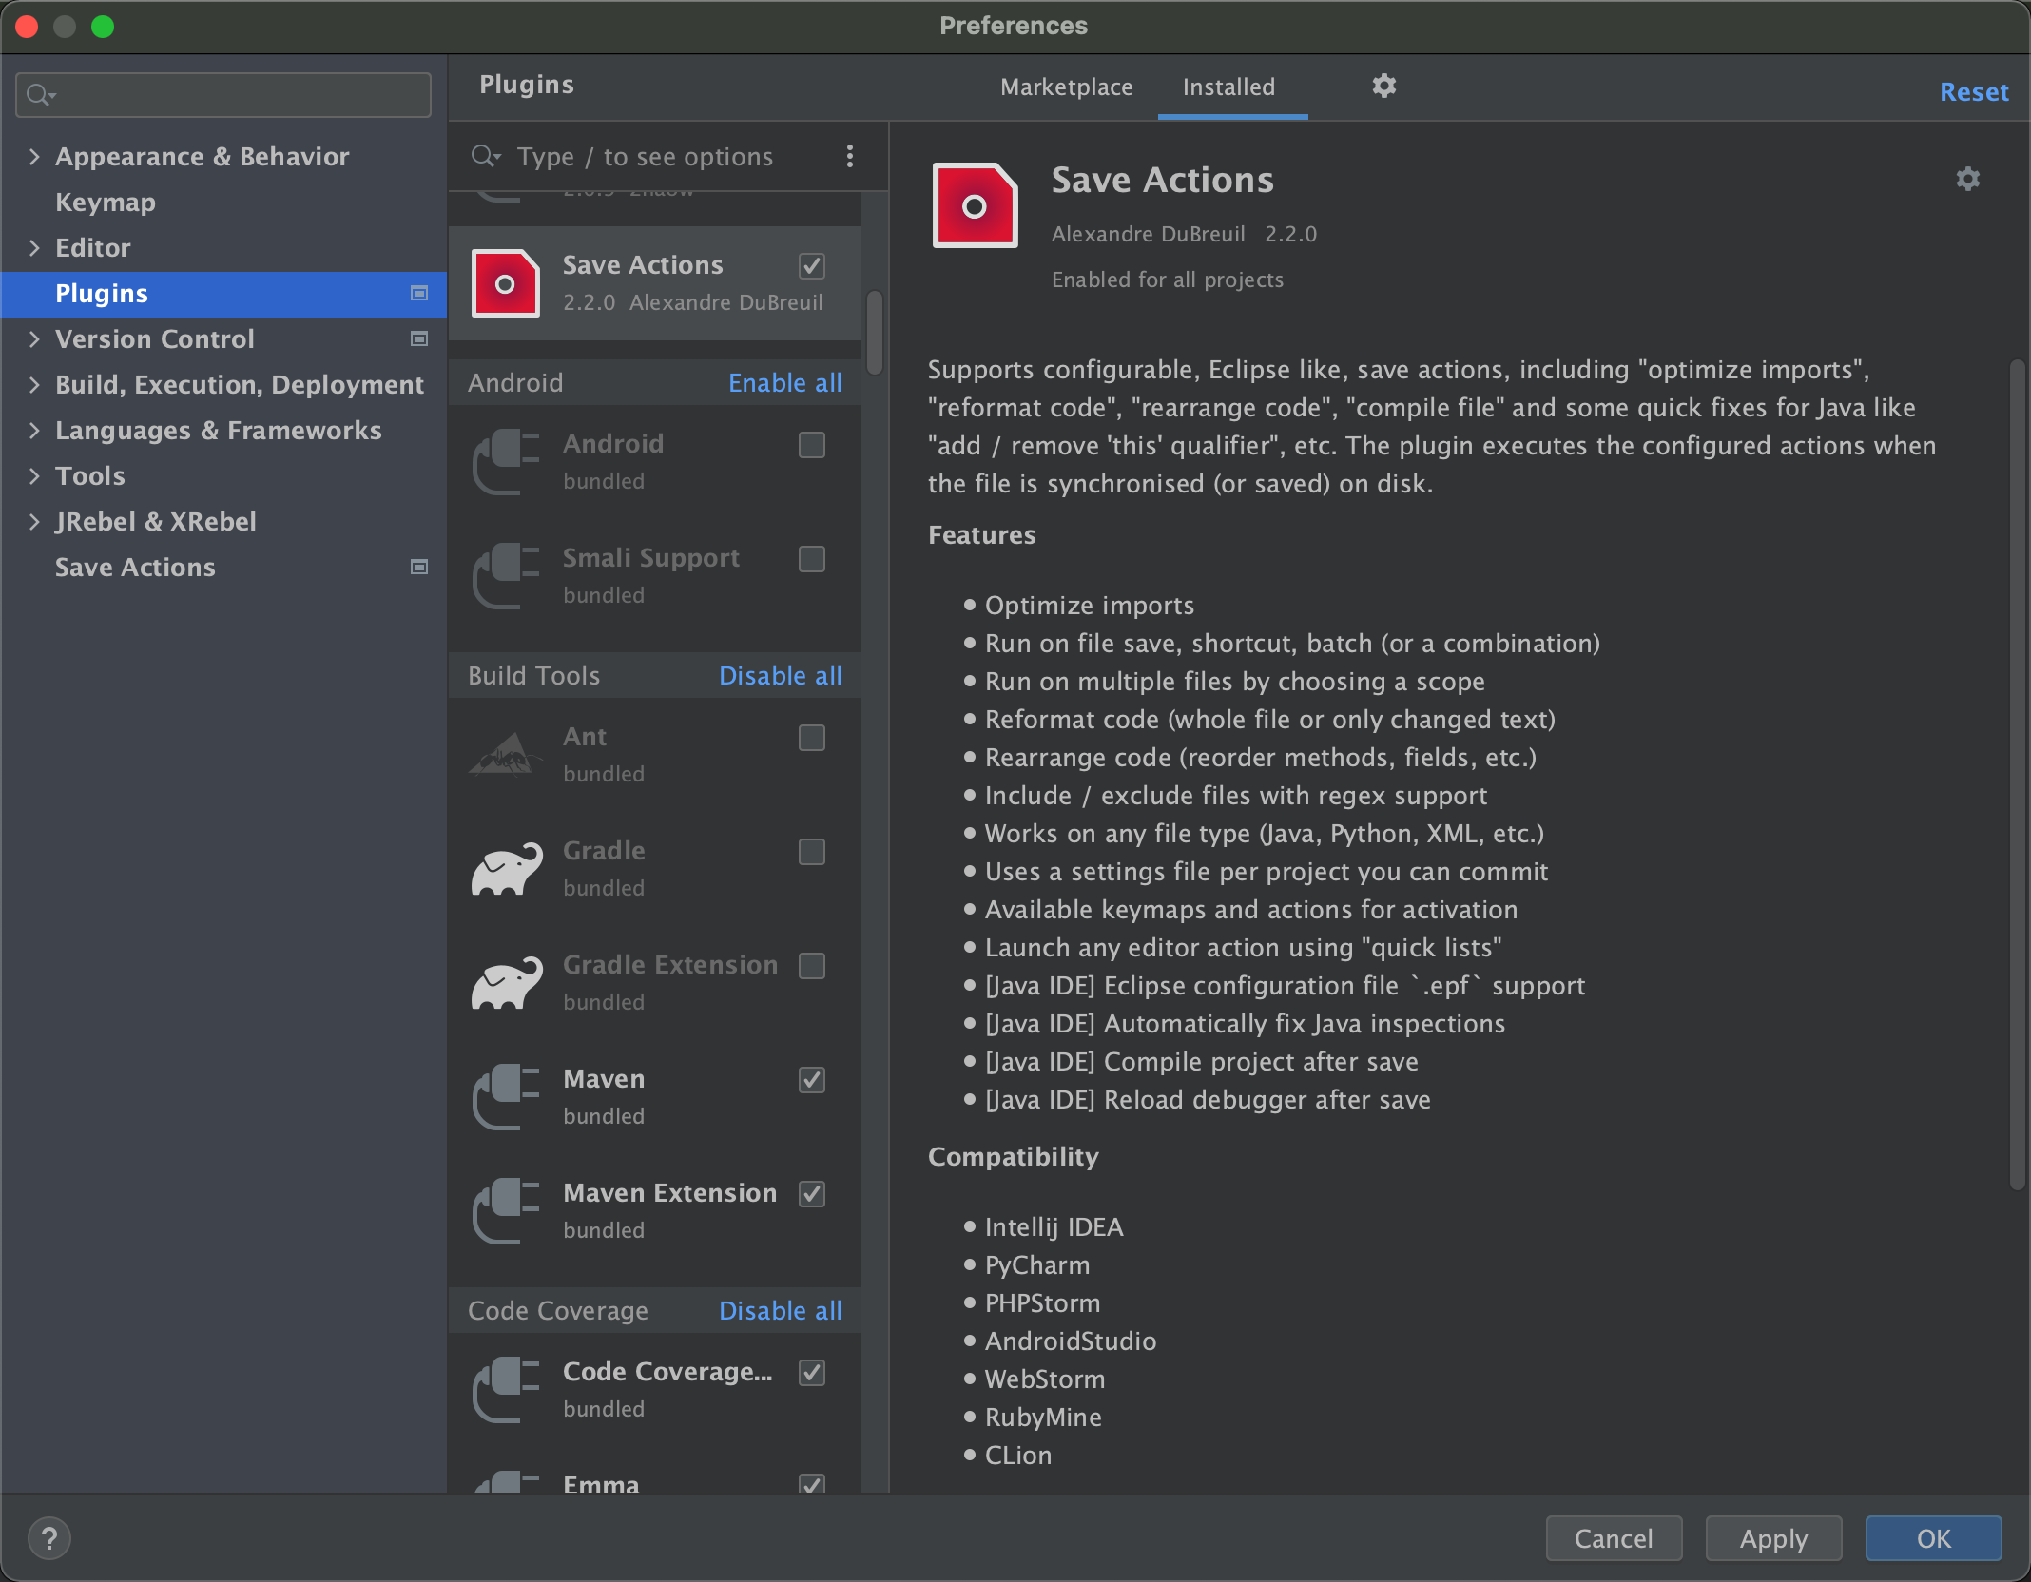
Task: Expand the Tools settings node
Action: point(34,475)
